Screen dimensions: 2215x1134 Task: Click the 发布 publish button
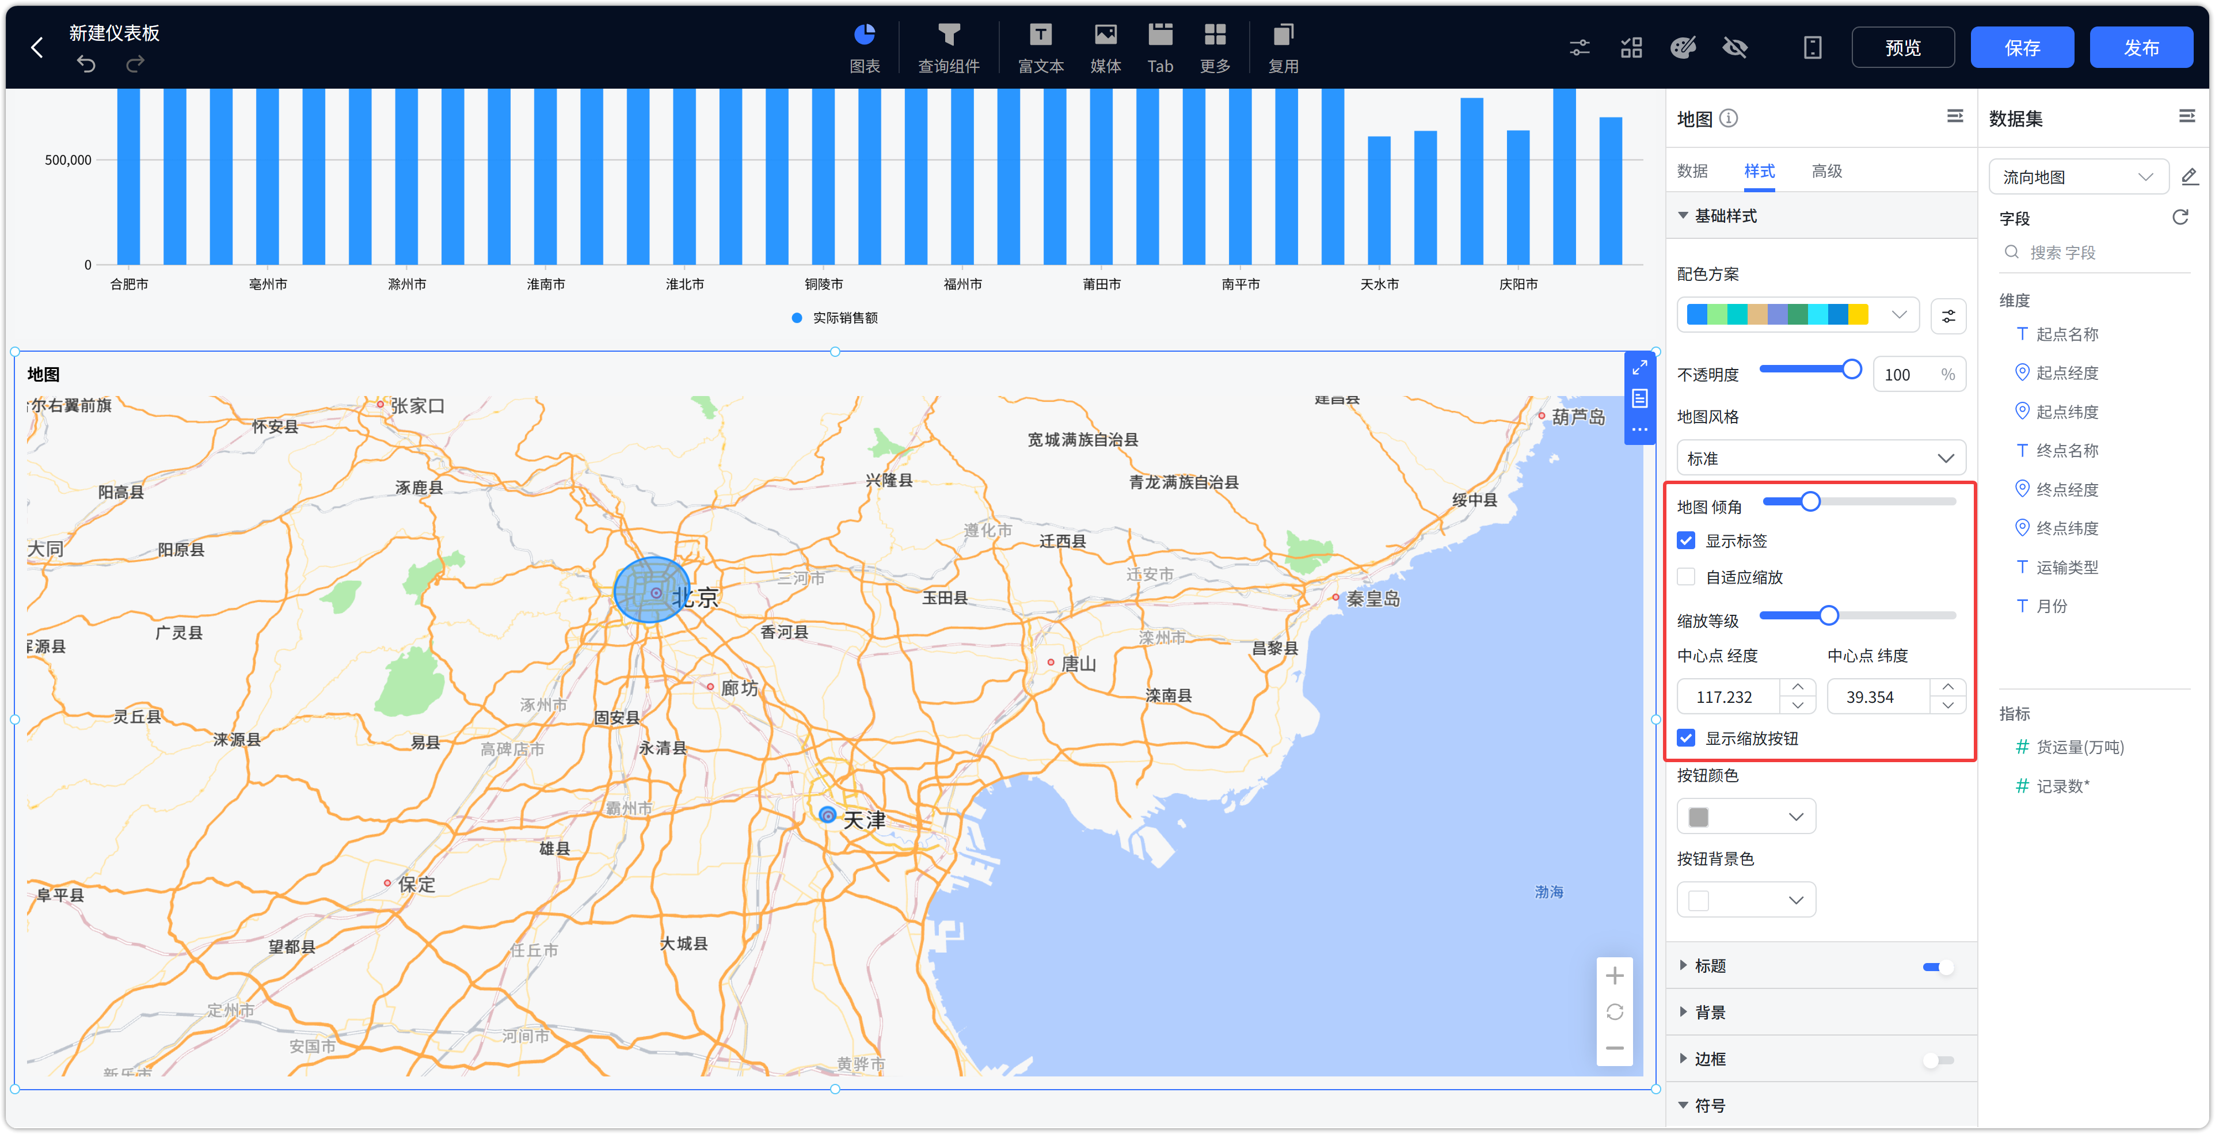click(2141, 47)
